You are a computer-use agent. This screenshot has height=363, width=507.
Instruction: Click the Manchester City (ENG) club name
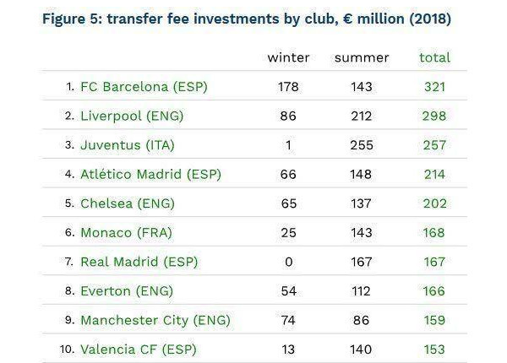click(x=155, y=320)
